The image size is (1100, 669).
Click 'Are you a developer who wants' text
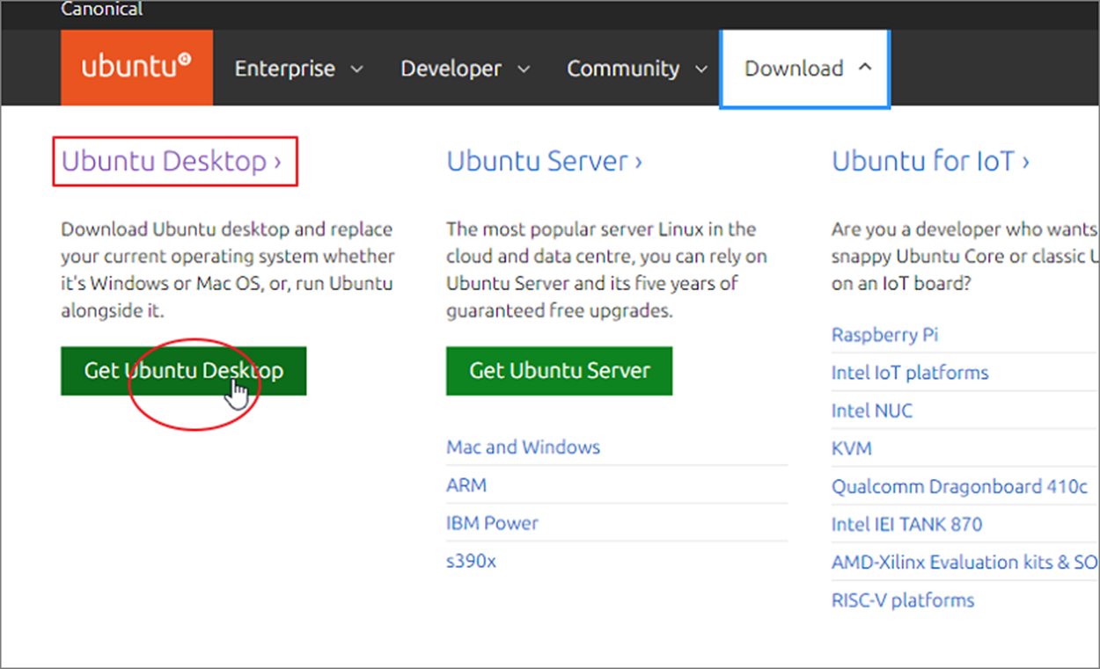click(x=964, y=229)
